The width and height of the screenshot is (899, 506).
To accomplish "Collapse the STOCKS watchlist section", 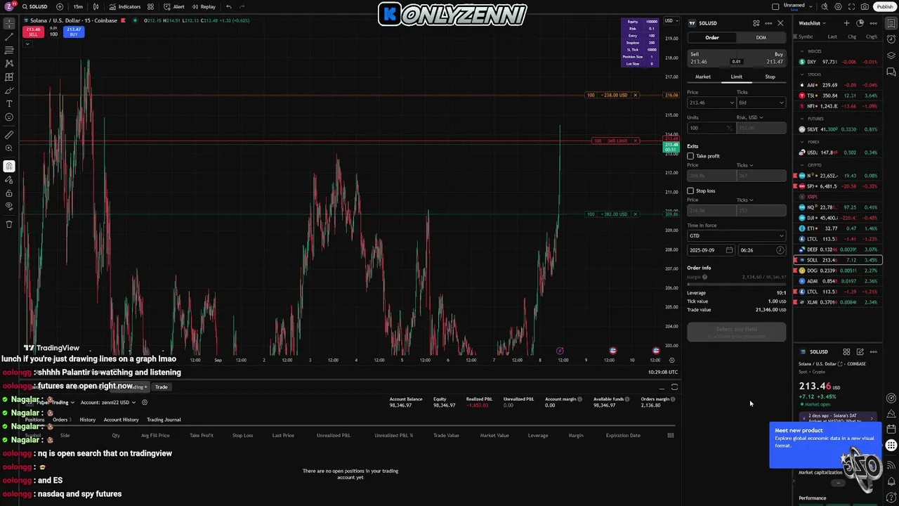I will click(801, 74).
